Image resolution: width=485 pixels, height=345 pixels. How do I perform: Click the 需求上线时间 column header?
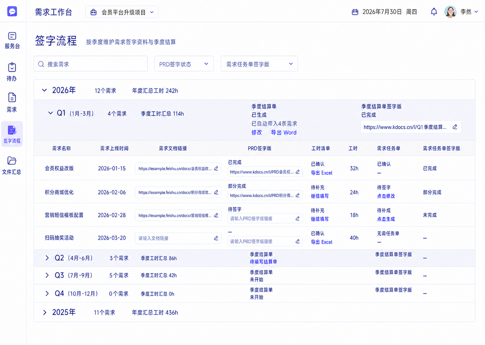coord(114,148)
